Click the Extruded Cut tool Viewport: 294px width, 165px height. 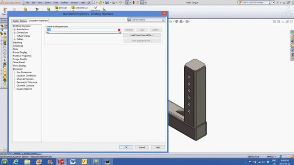tap(79, 8)
